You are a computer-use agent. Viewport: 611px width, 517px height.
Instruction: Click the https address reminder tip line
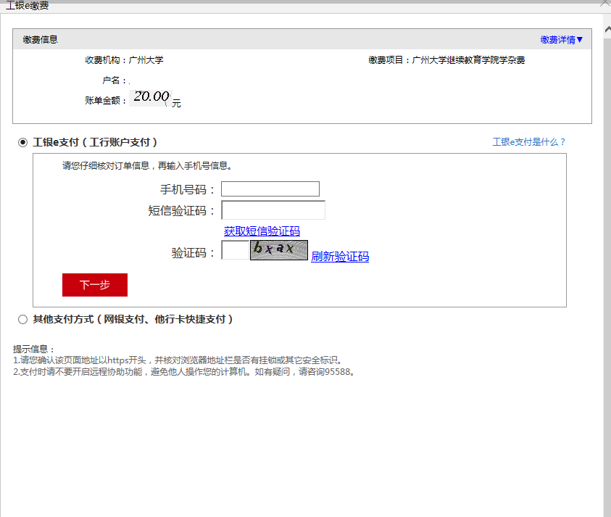pos(178,360)
